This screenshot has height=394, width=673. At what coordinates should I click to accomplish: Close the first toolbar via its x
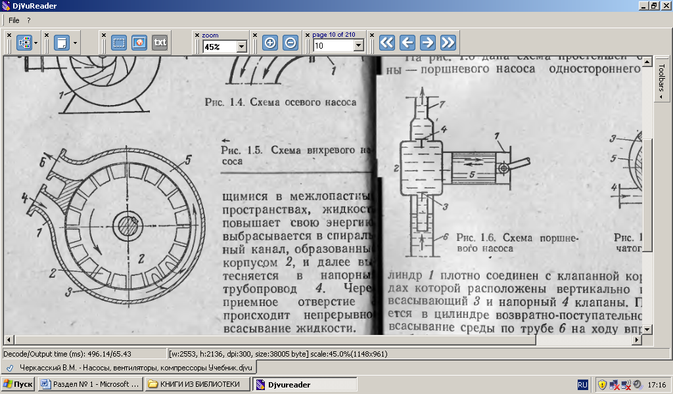pos(9,35)
